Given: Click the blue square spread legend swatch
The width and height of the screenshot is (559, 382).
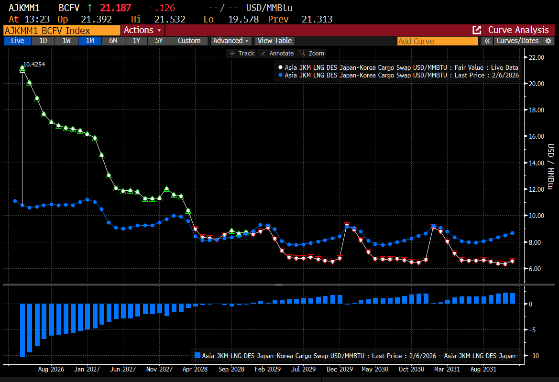Looking at the screenshot, I should coord(197,355).
